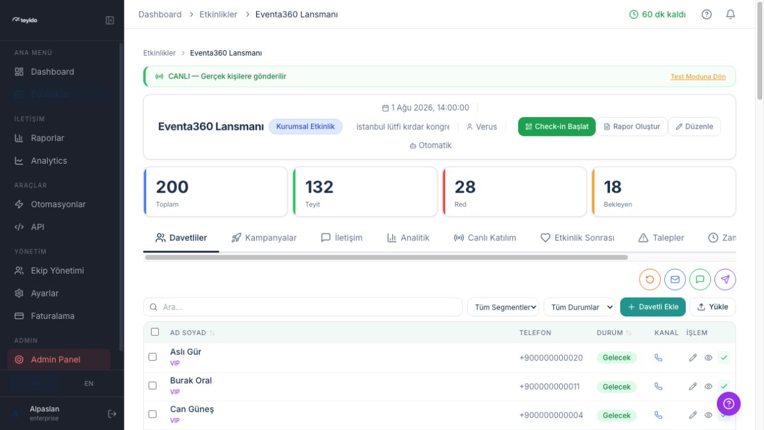Log out using the exit icon beside Alpaslan
Screen dimensions: 764x430
(x=112, y=414)
